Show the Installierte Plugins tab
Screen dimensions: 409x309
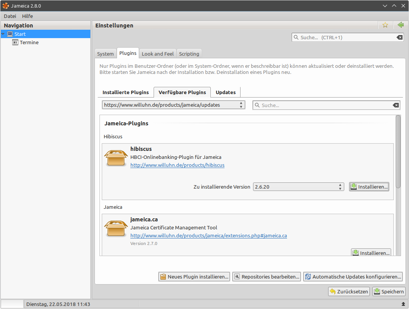[125, 92]
